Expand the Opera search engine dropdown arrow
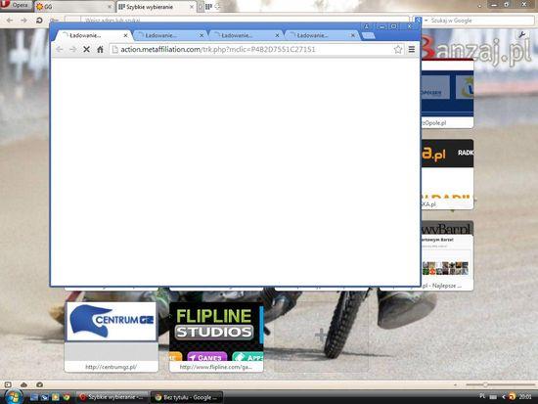The image size is (538, 404). (x=426, y=21)
